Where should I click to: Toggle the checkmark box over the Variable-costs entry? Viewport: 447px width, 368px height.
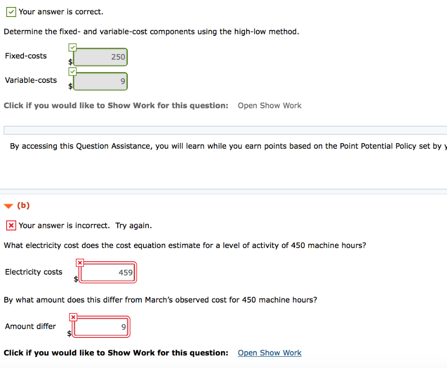72,71
